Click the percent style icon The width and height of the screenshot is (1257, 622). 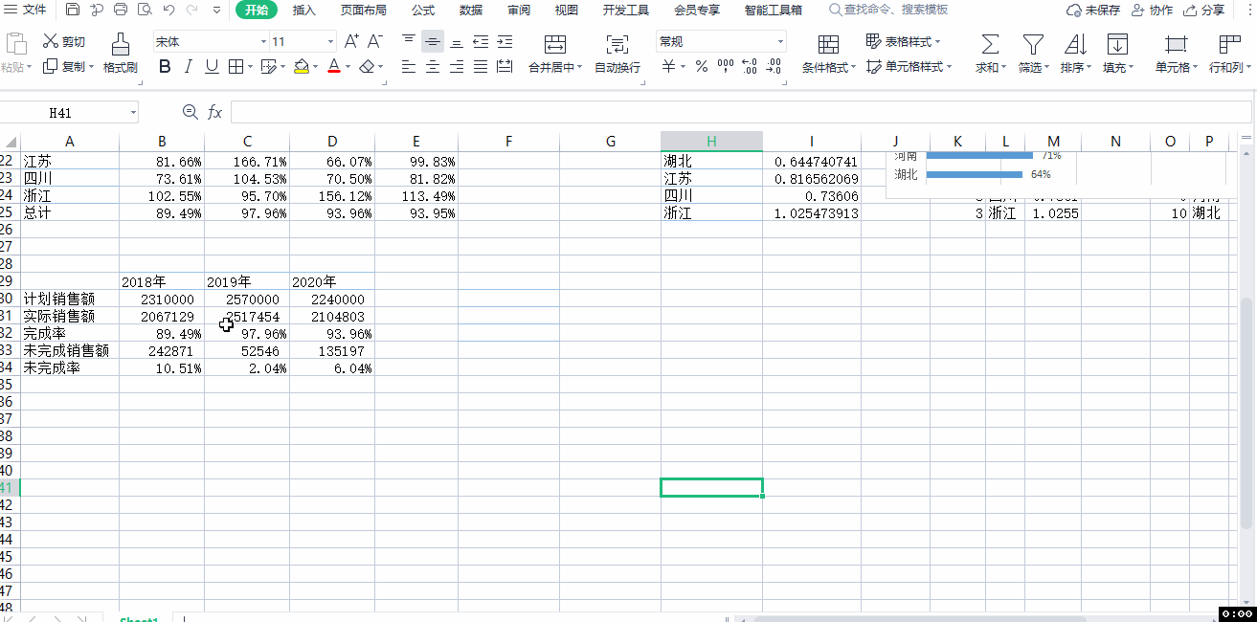pos(702,66)
